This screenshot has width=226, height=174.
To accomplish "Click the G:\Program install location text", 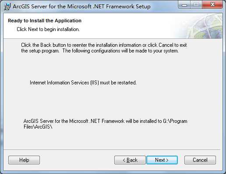I will pyautogui.click(x=175, y=121).
